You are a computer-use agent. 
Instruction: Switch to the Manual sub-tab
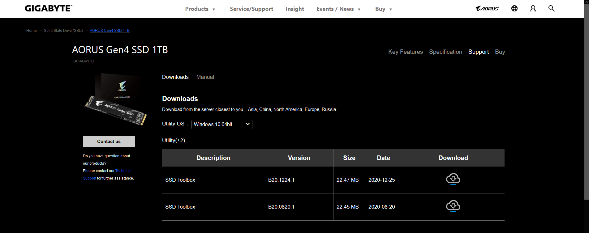pos(205,77)
